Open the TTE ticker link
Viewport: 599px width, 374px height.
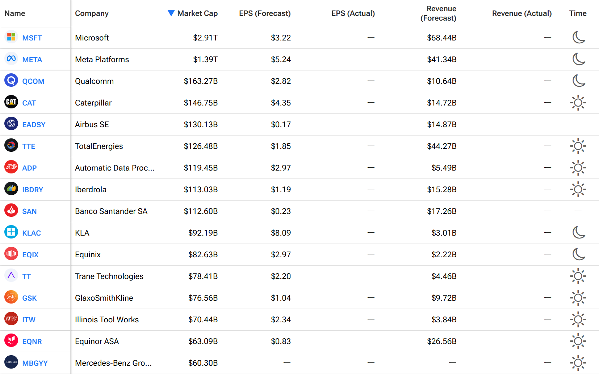pyautogui.click(x=29, y=146)
